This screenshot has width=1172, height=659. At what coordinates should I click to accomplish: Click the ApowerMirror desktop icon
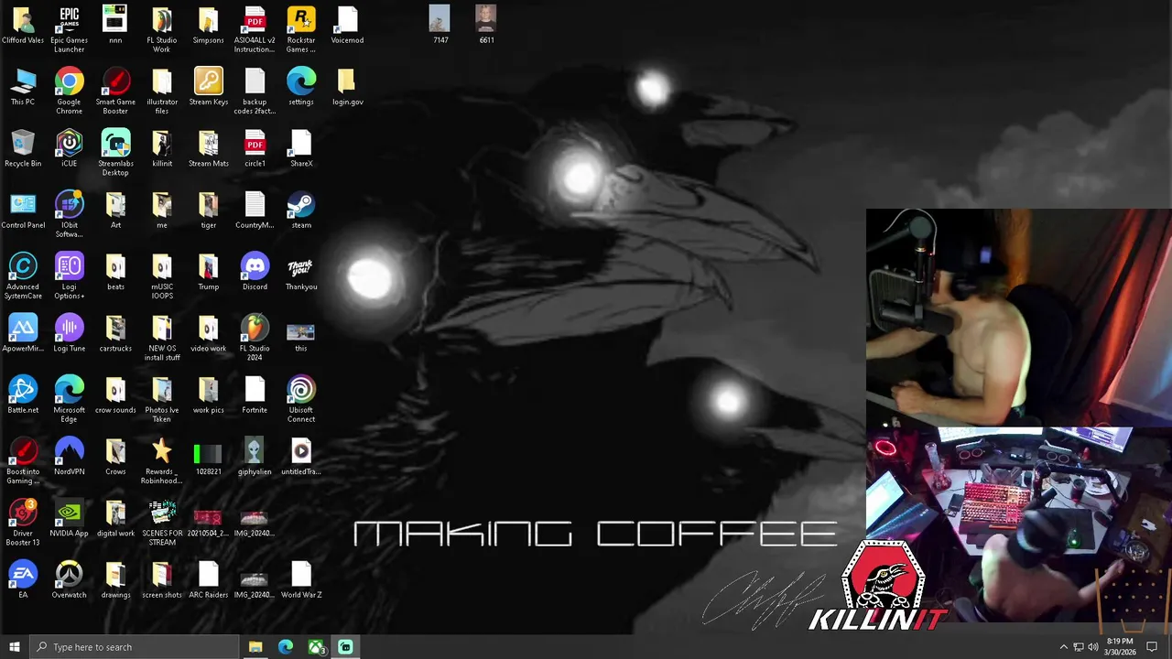(23, 329)
